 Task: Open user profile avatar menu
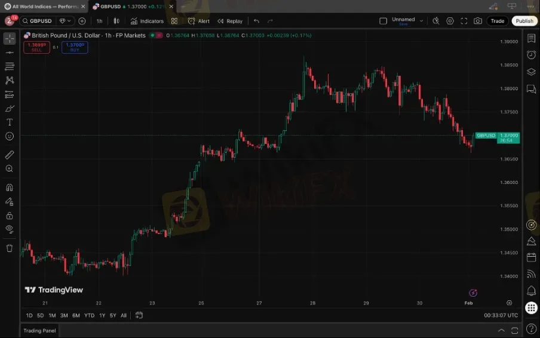(10, 21)
